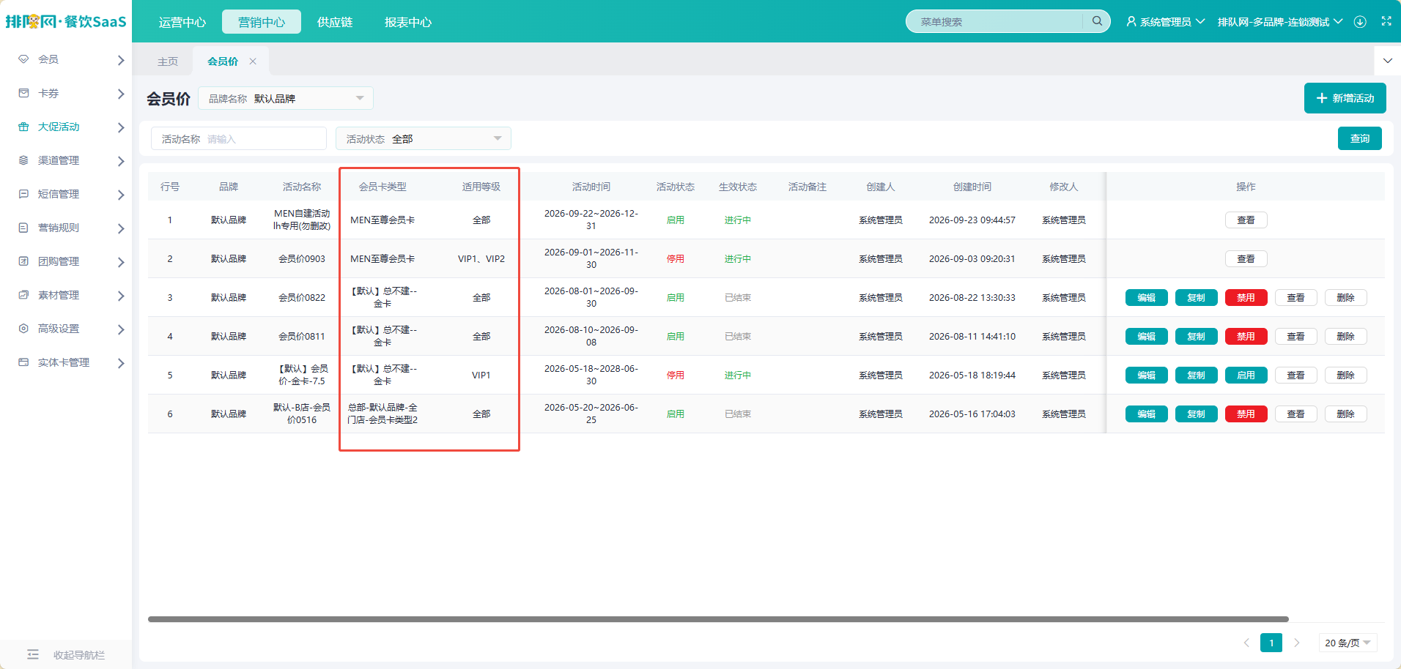Click 查看 for 会员价0903 row
Screen dimensions: 1401x669
click(1246, 258)
